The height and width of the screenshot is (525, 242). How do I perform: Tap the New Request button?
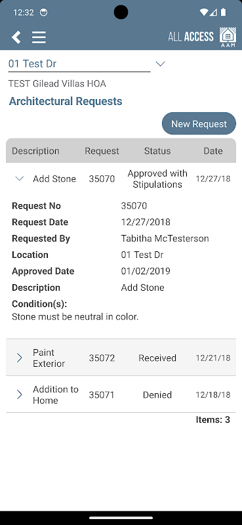(199, 123)
